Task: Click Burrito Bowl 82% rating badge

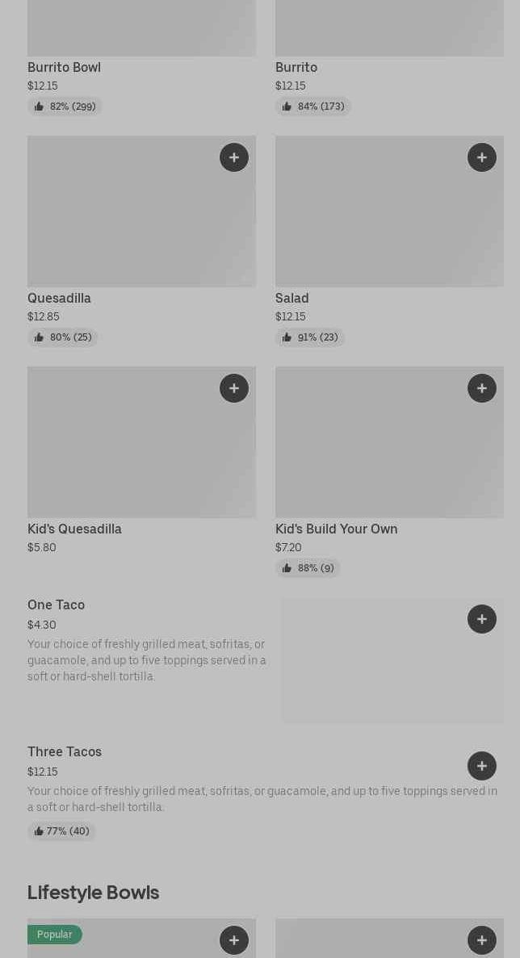Action: point(65,107)
